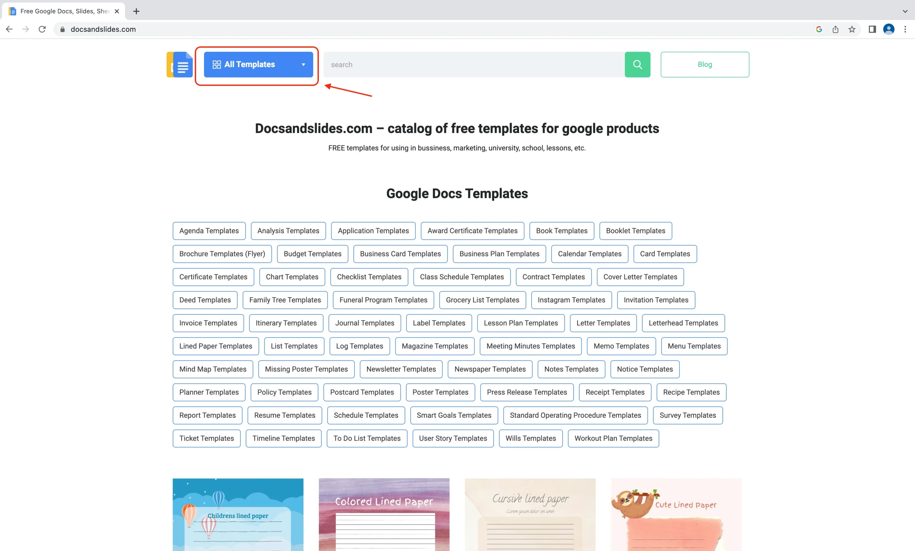Click the share icon in the toolbar

point(835,29)
